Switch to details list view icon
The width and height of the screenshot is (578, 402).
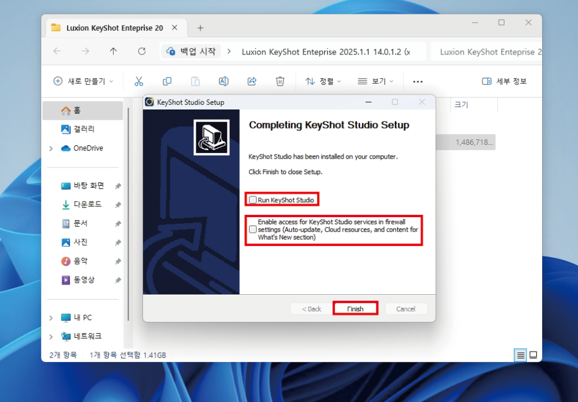(x=520, y=355)
